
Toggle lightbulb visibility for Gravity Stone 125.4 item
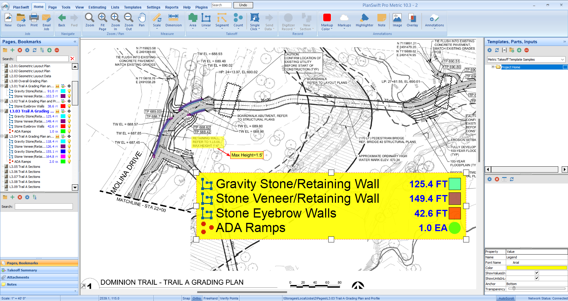coord(69,116)
